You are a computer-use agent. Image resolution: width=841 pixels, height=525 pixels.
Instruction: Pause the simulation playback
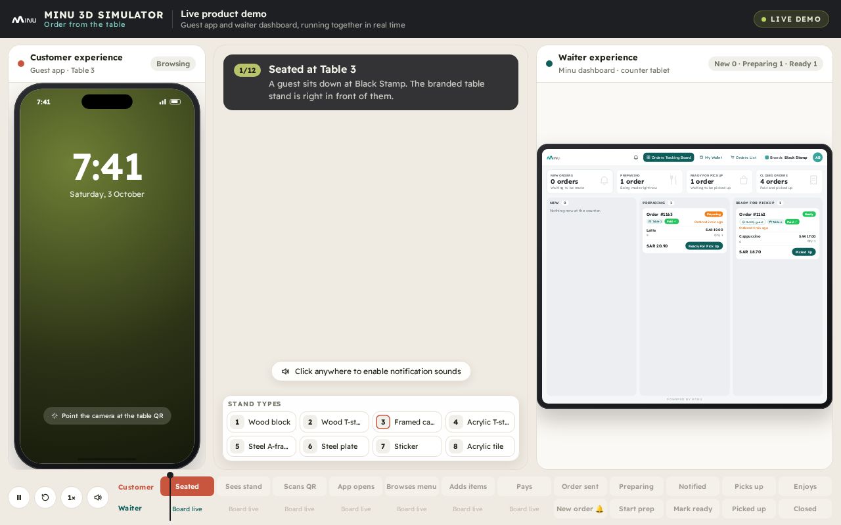[19, 497]
